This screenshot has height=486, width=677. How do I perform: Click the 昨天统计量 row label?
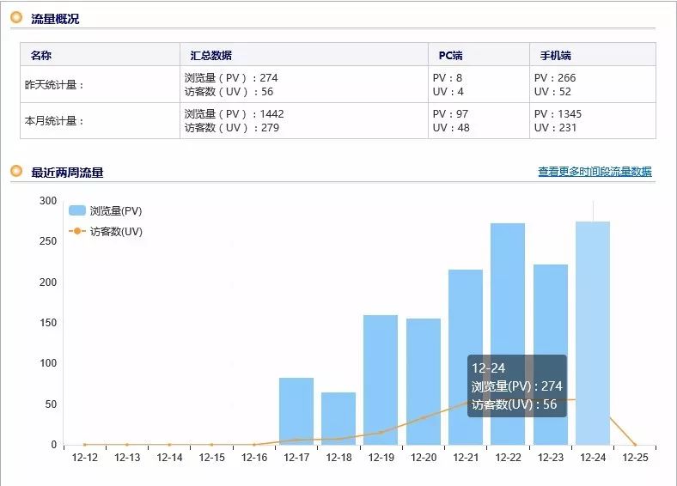[54, 85]
